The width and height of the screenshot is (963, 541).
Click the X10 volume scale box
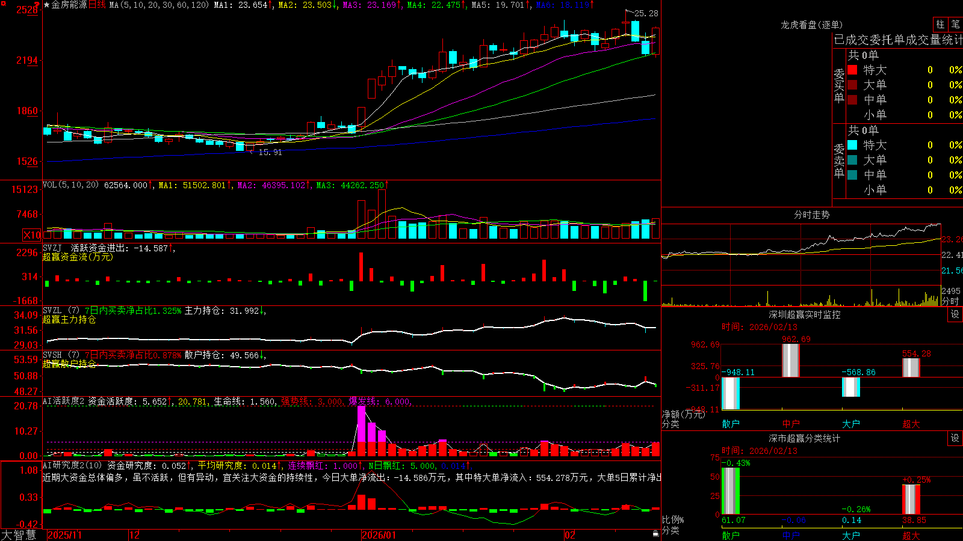(x=32, y=235)
